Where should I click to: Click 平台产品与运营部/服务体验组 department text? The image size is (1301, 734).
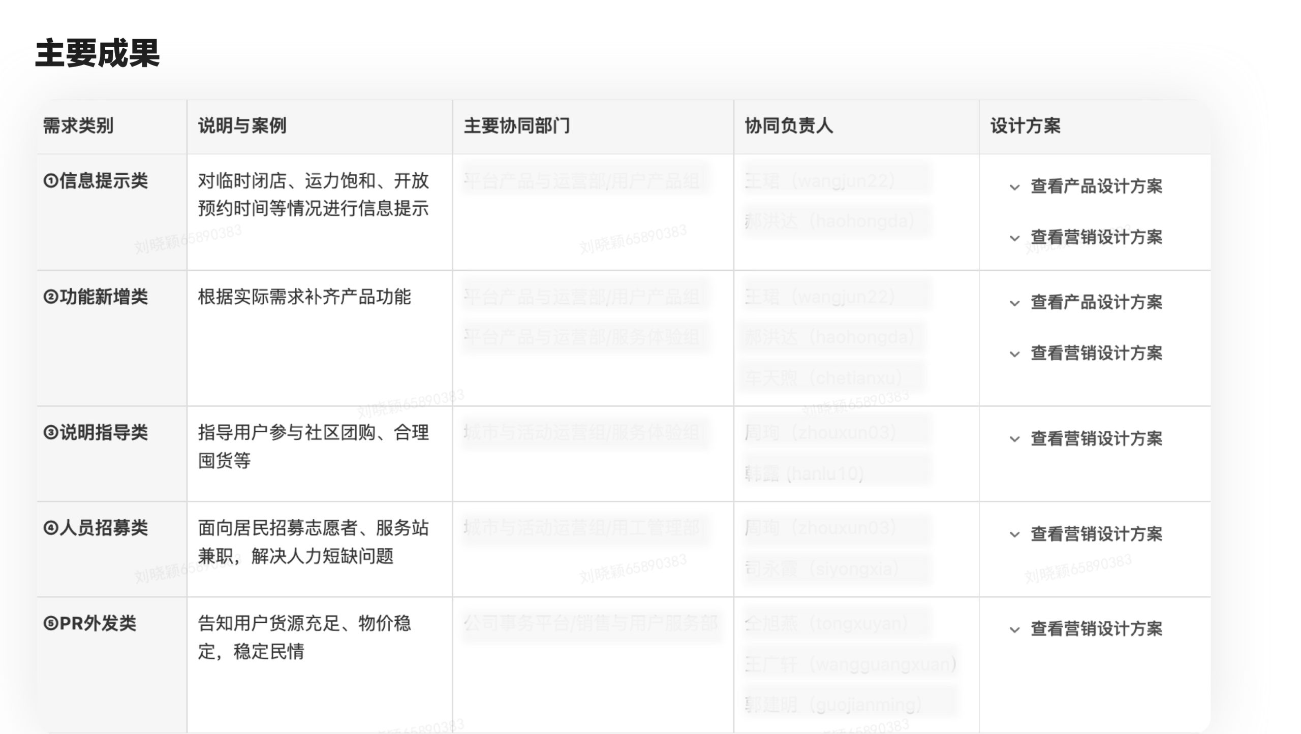(x=582, y=337)
